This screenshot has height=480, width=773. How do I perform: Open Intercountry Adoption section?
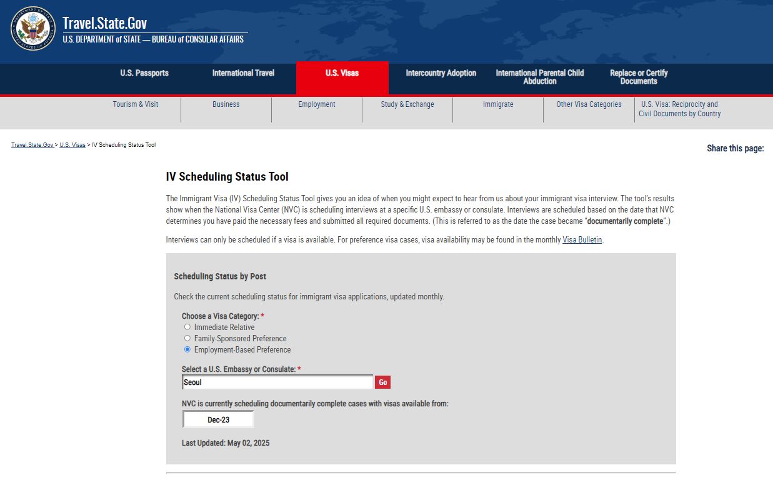[x=441, y=73]
